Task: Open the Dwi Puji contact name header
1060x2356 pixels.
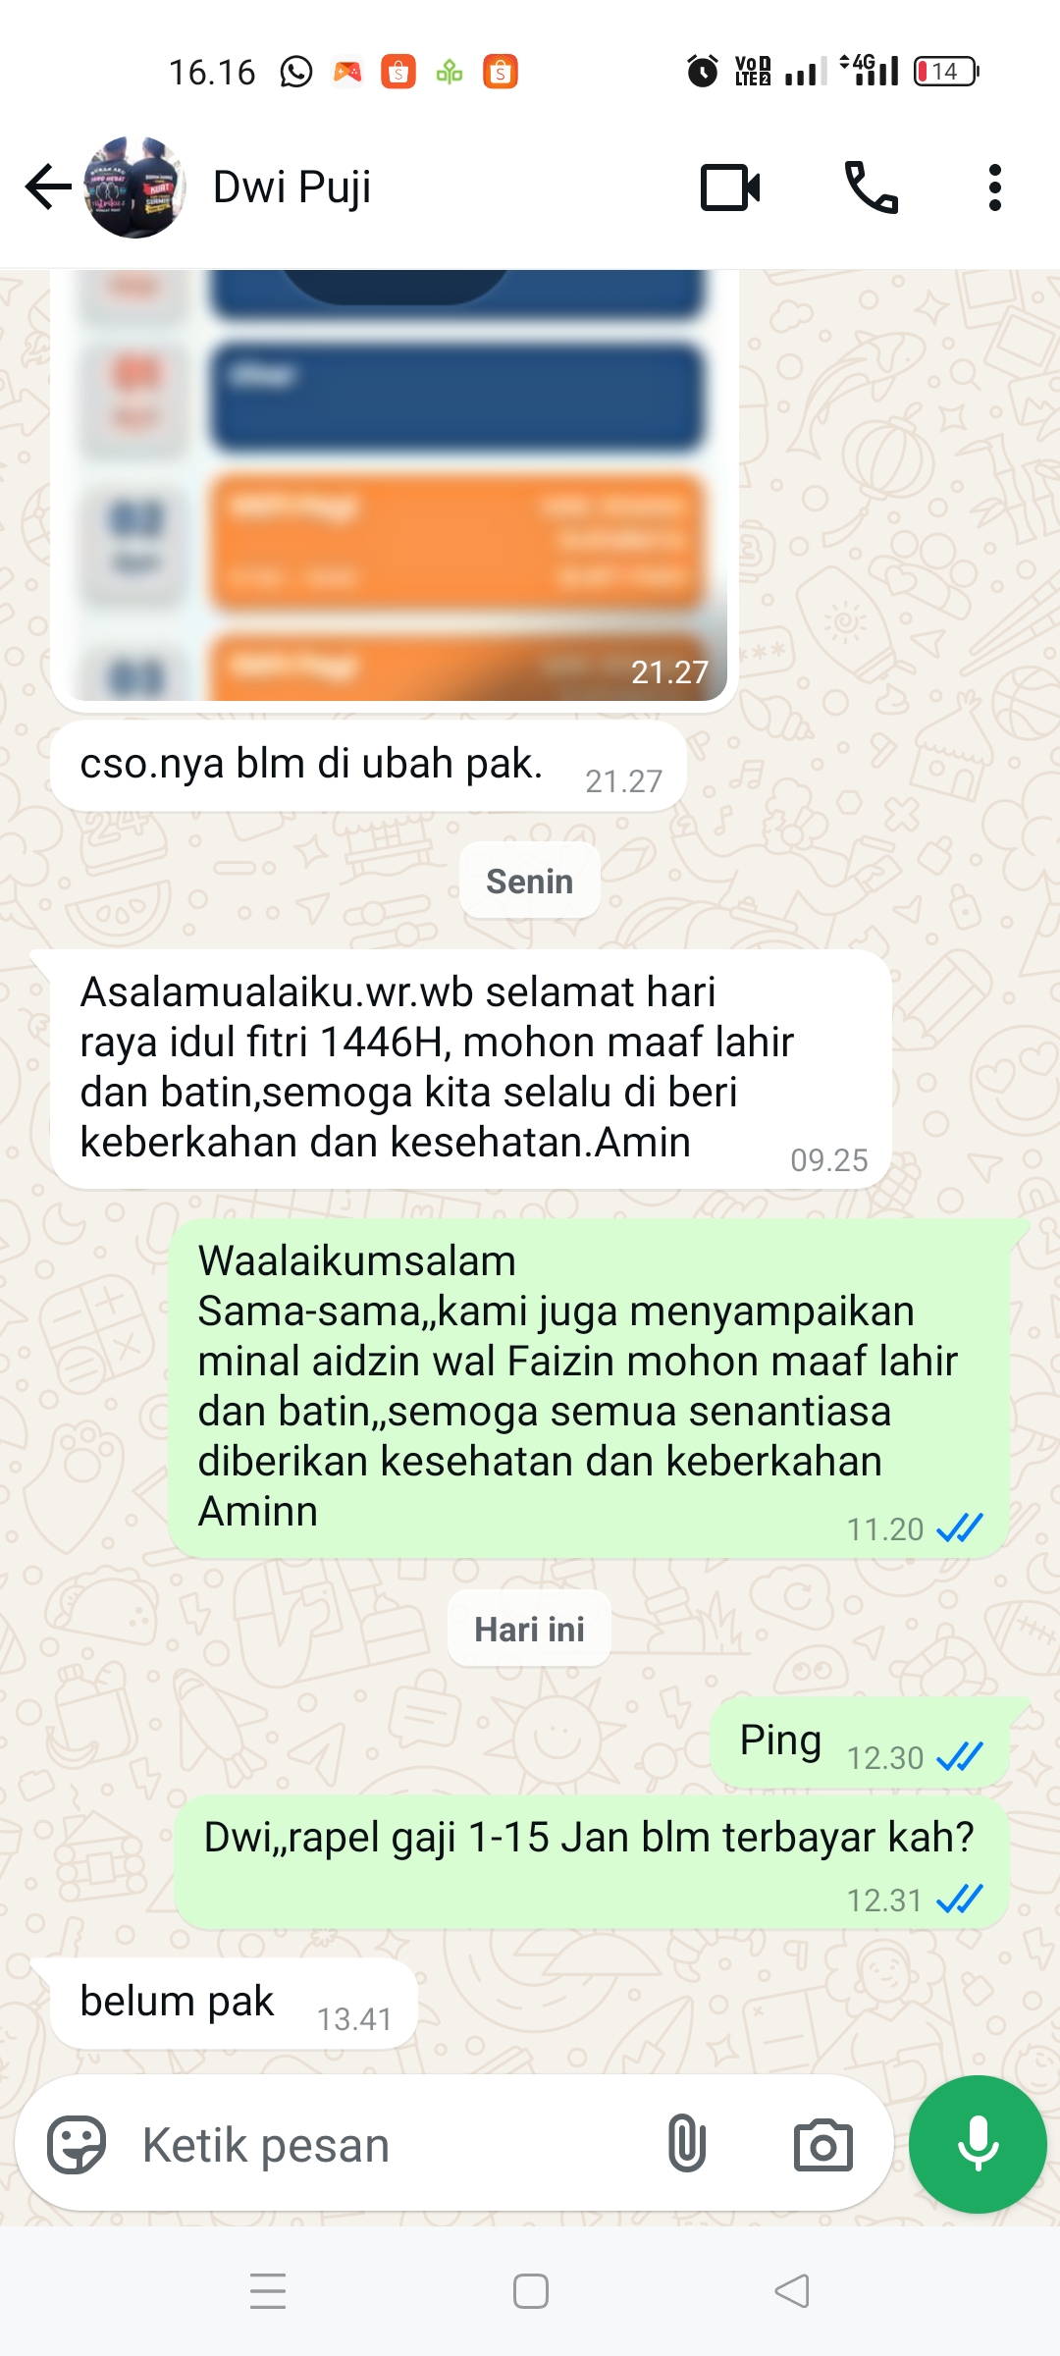Action: pyautogui.click(x=292, y=187)
